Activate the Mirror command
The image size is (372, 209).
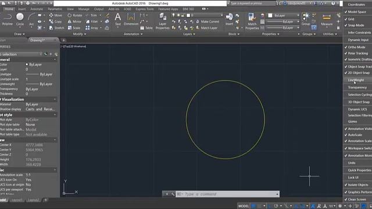(x=74, y=21)
